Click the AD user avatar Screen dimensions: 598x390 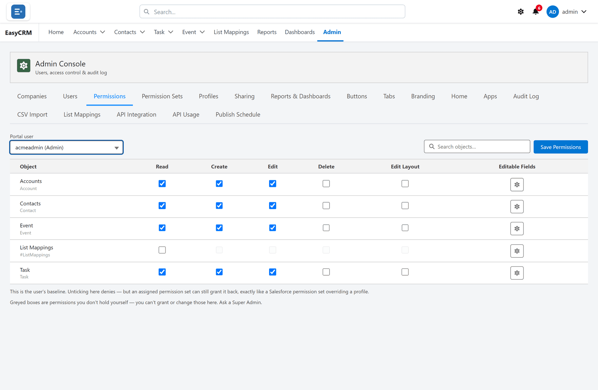tap(552, 12)
